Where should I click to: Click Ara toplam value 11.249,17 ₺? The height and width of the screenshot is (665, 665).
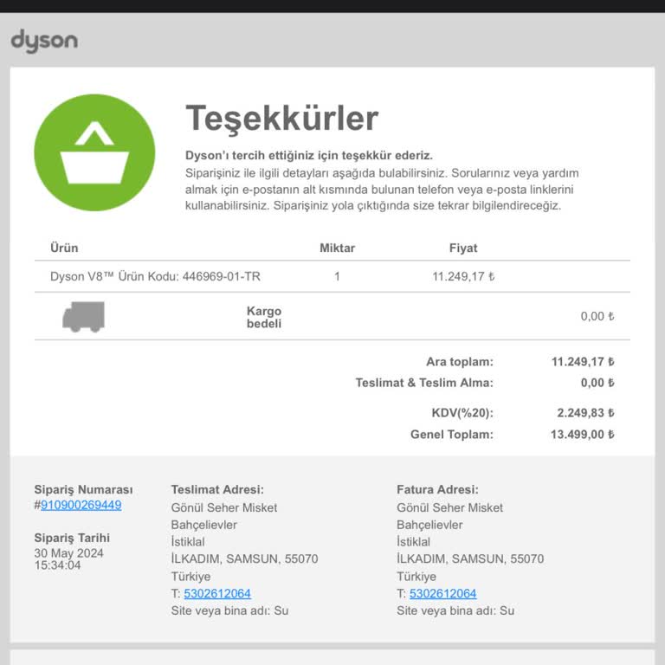(x=583, y=361)
